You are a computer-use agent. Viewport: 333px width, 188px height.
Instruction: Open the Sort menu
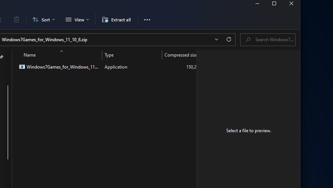(44, 20)
